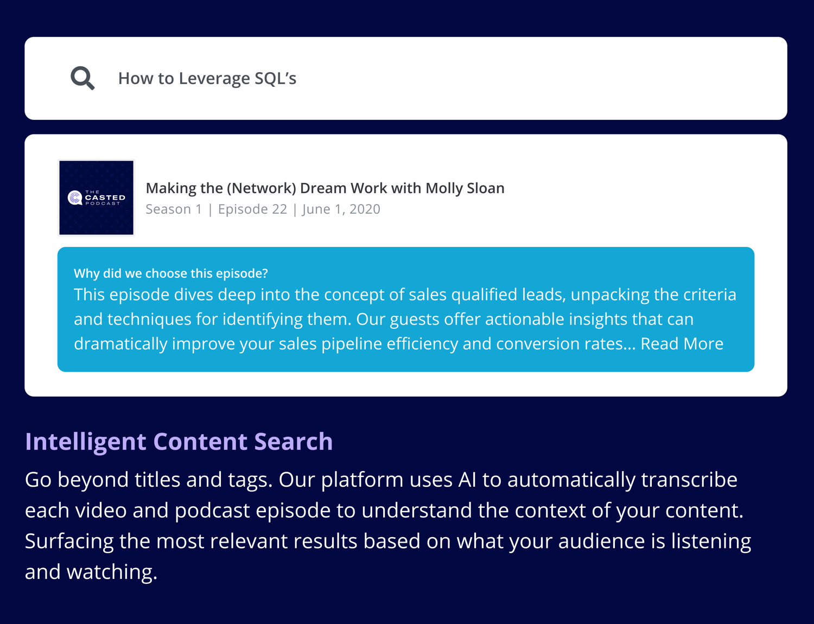The height and width of the screenshot is (624, 814).
Task: Click the empty right side of search bar
Action: (597, 79)
